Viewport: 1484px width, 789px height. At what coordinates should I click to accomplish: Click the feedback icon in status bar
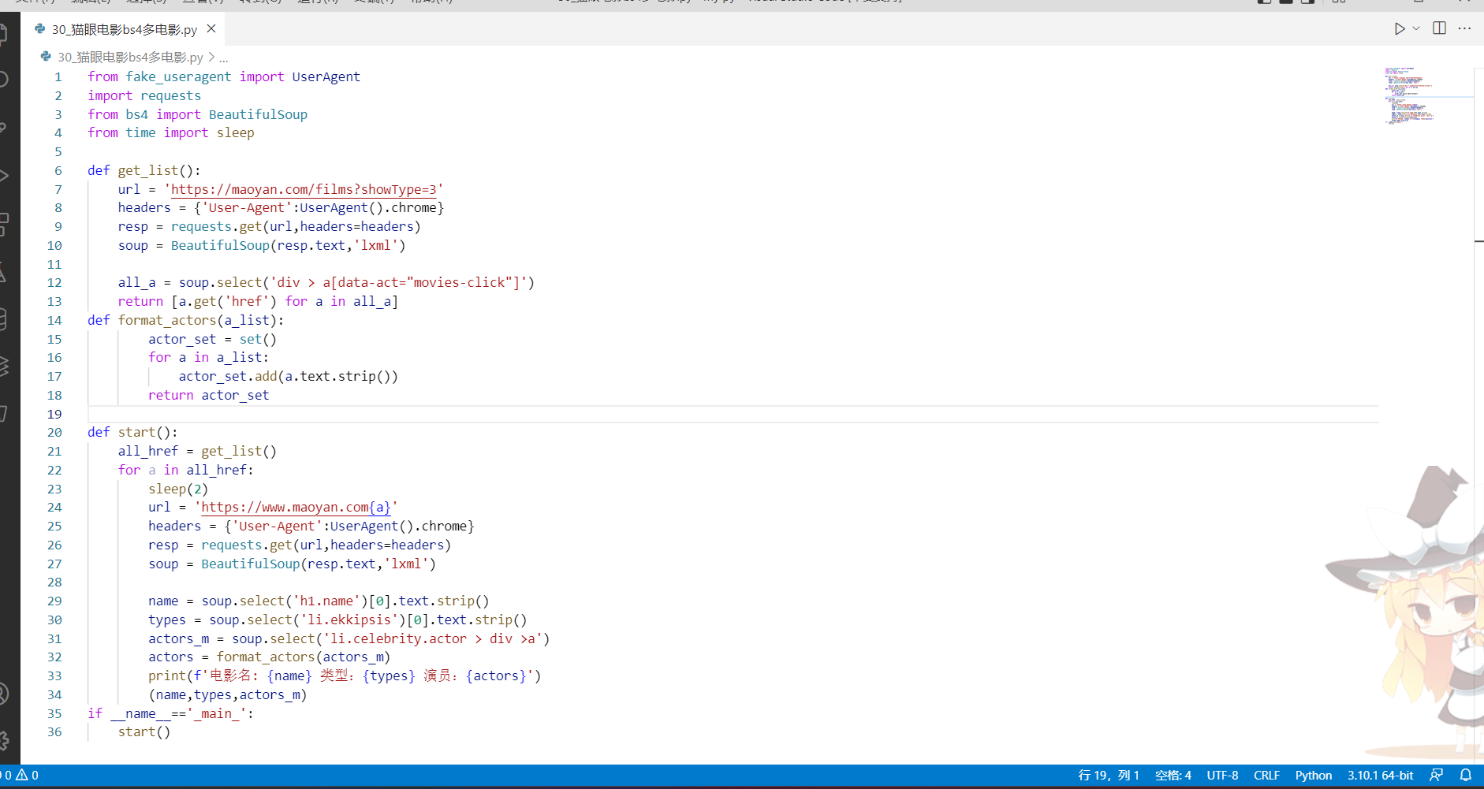click(x=1437, y=776)
